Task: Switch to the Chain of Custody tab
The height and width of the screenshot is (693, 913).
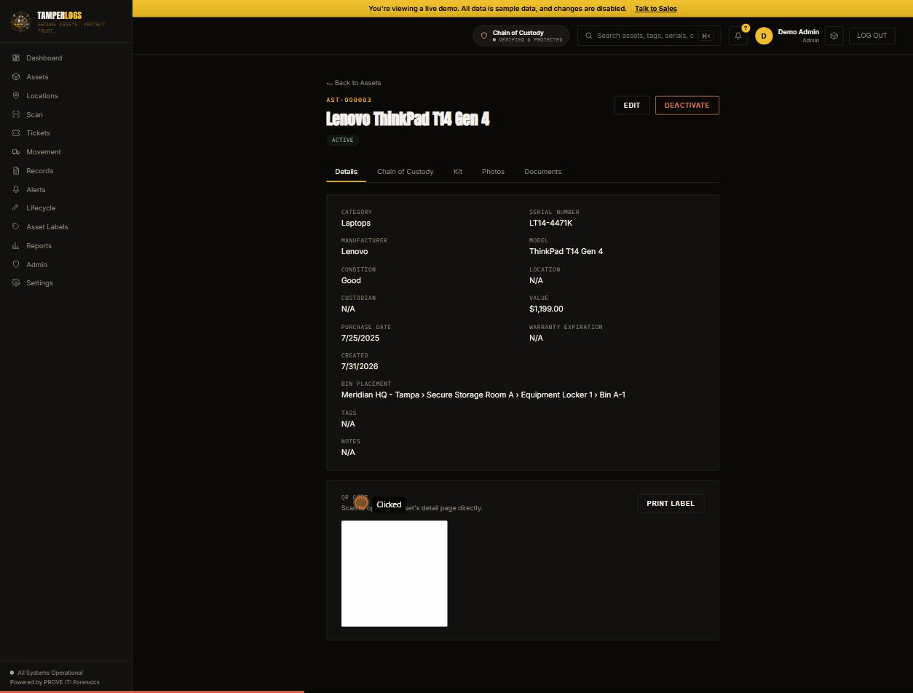Action: pos(405,172)
